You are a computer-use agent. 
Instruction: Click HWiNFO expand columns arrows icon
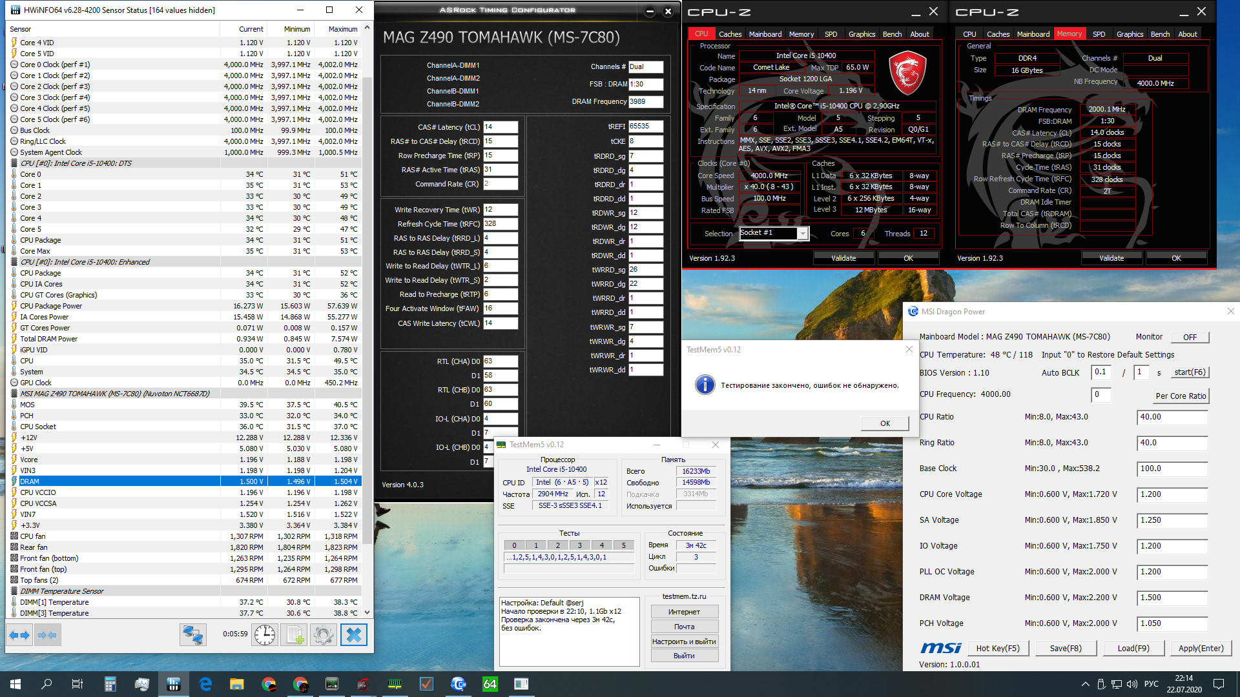point(19,635)
